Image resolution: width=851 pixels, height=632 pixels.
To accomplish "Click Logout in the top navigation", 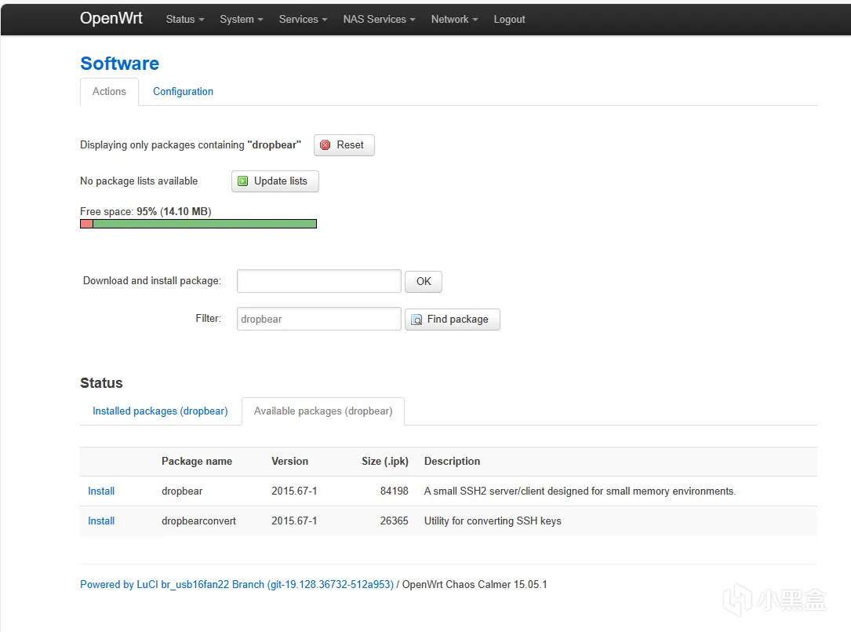I will 509,19.
